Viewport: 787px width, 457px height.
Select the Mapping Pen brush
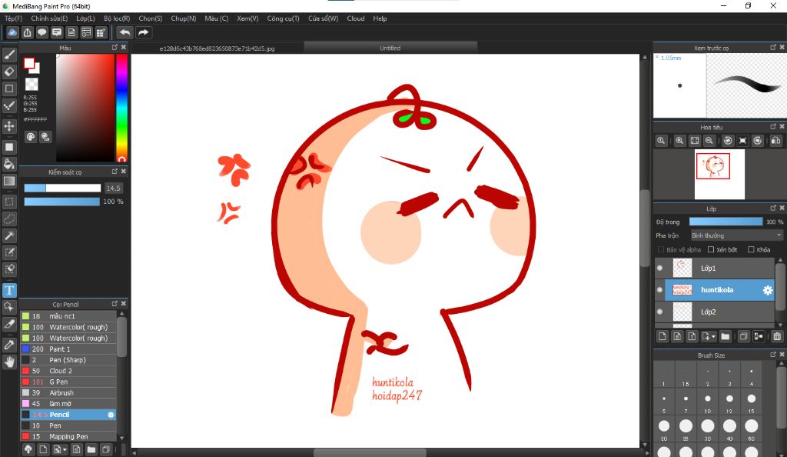point(68,436)
